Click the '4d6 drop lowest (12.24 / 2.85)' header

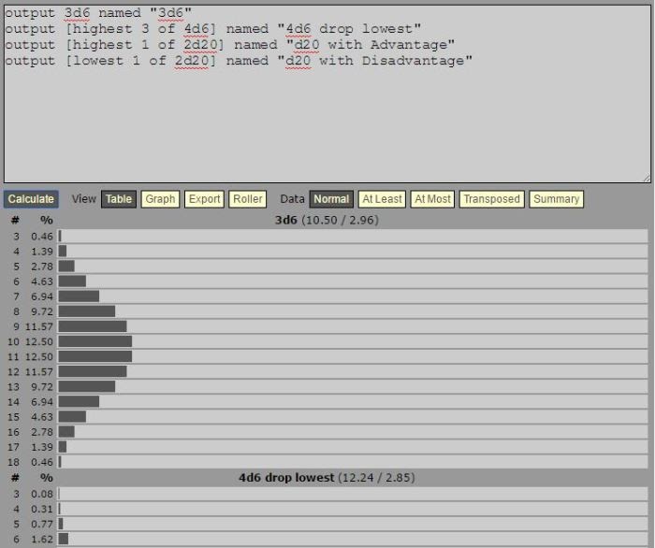coord(327,478)
